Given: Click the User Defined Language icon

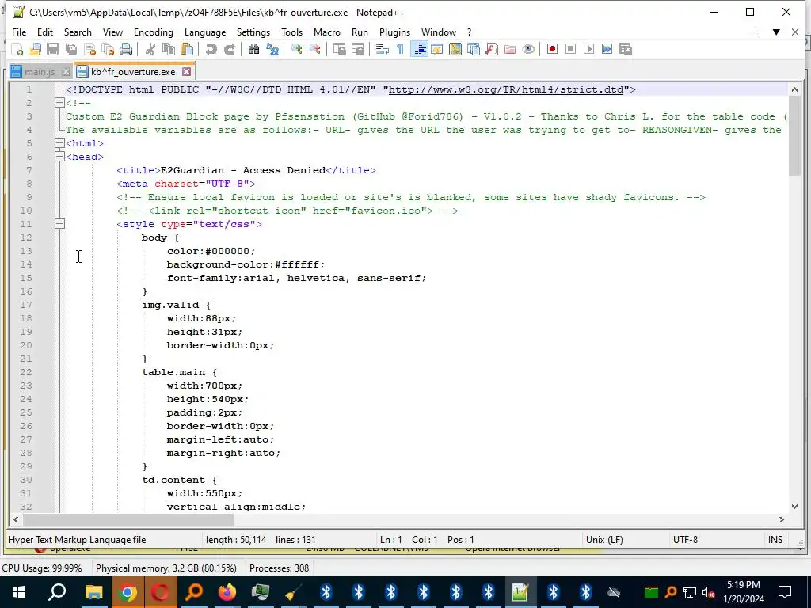Looking at the screenshot, I should click(x=437, y=49).
